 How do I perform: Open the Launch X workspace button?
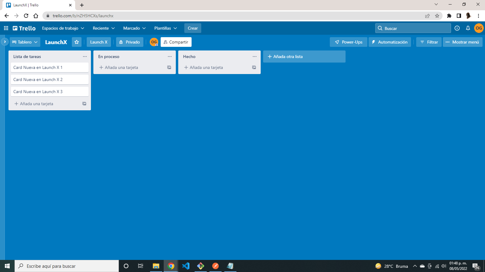99,42
